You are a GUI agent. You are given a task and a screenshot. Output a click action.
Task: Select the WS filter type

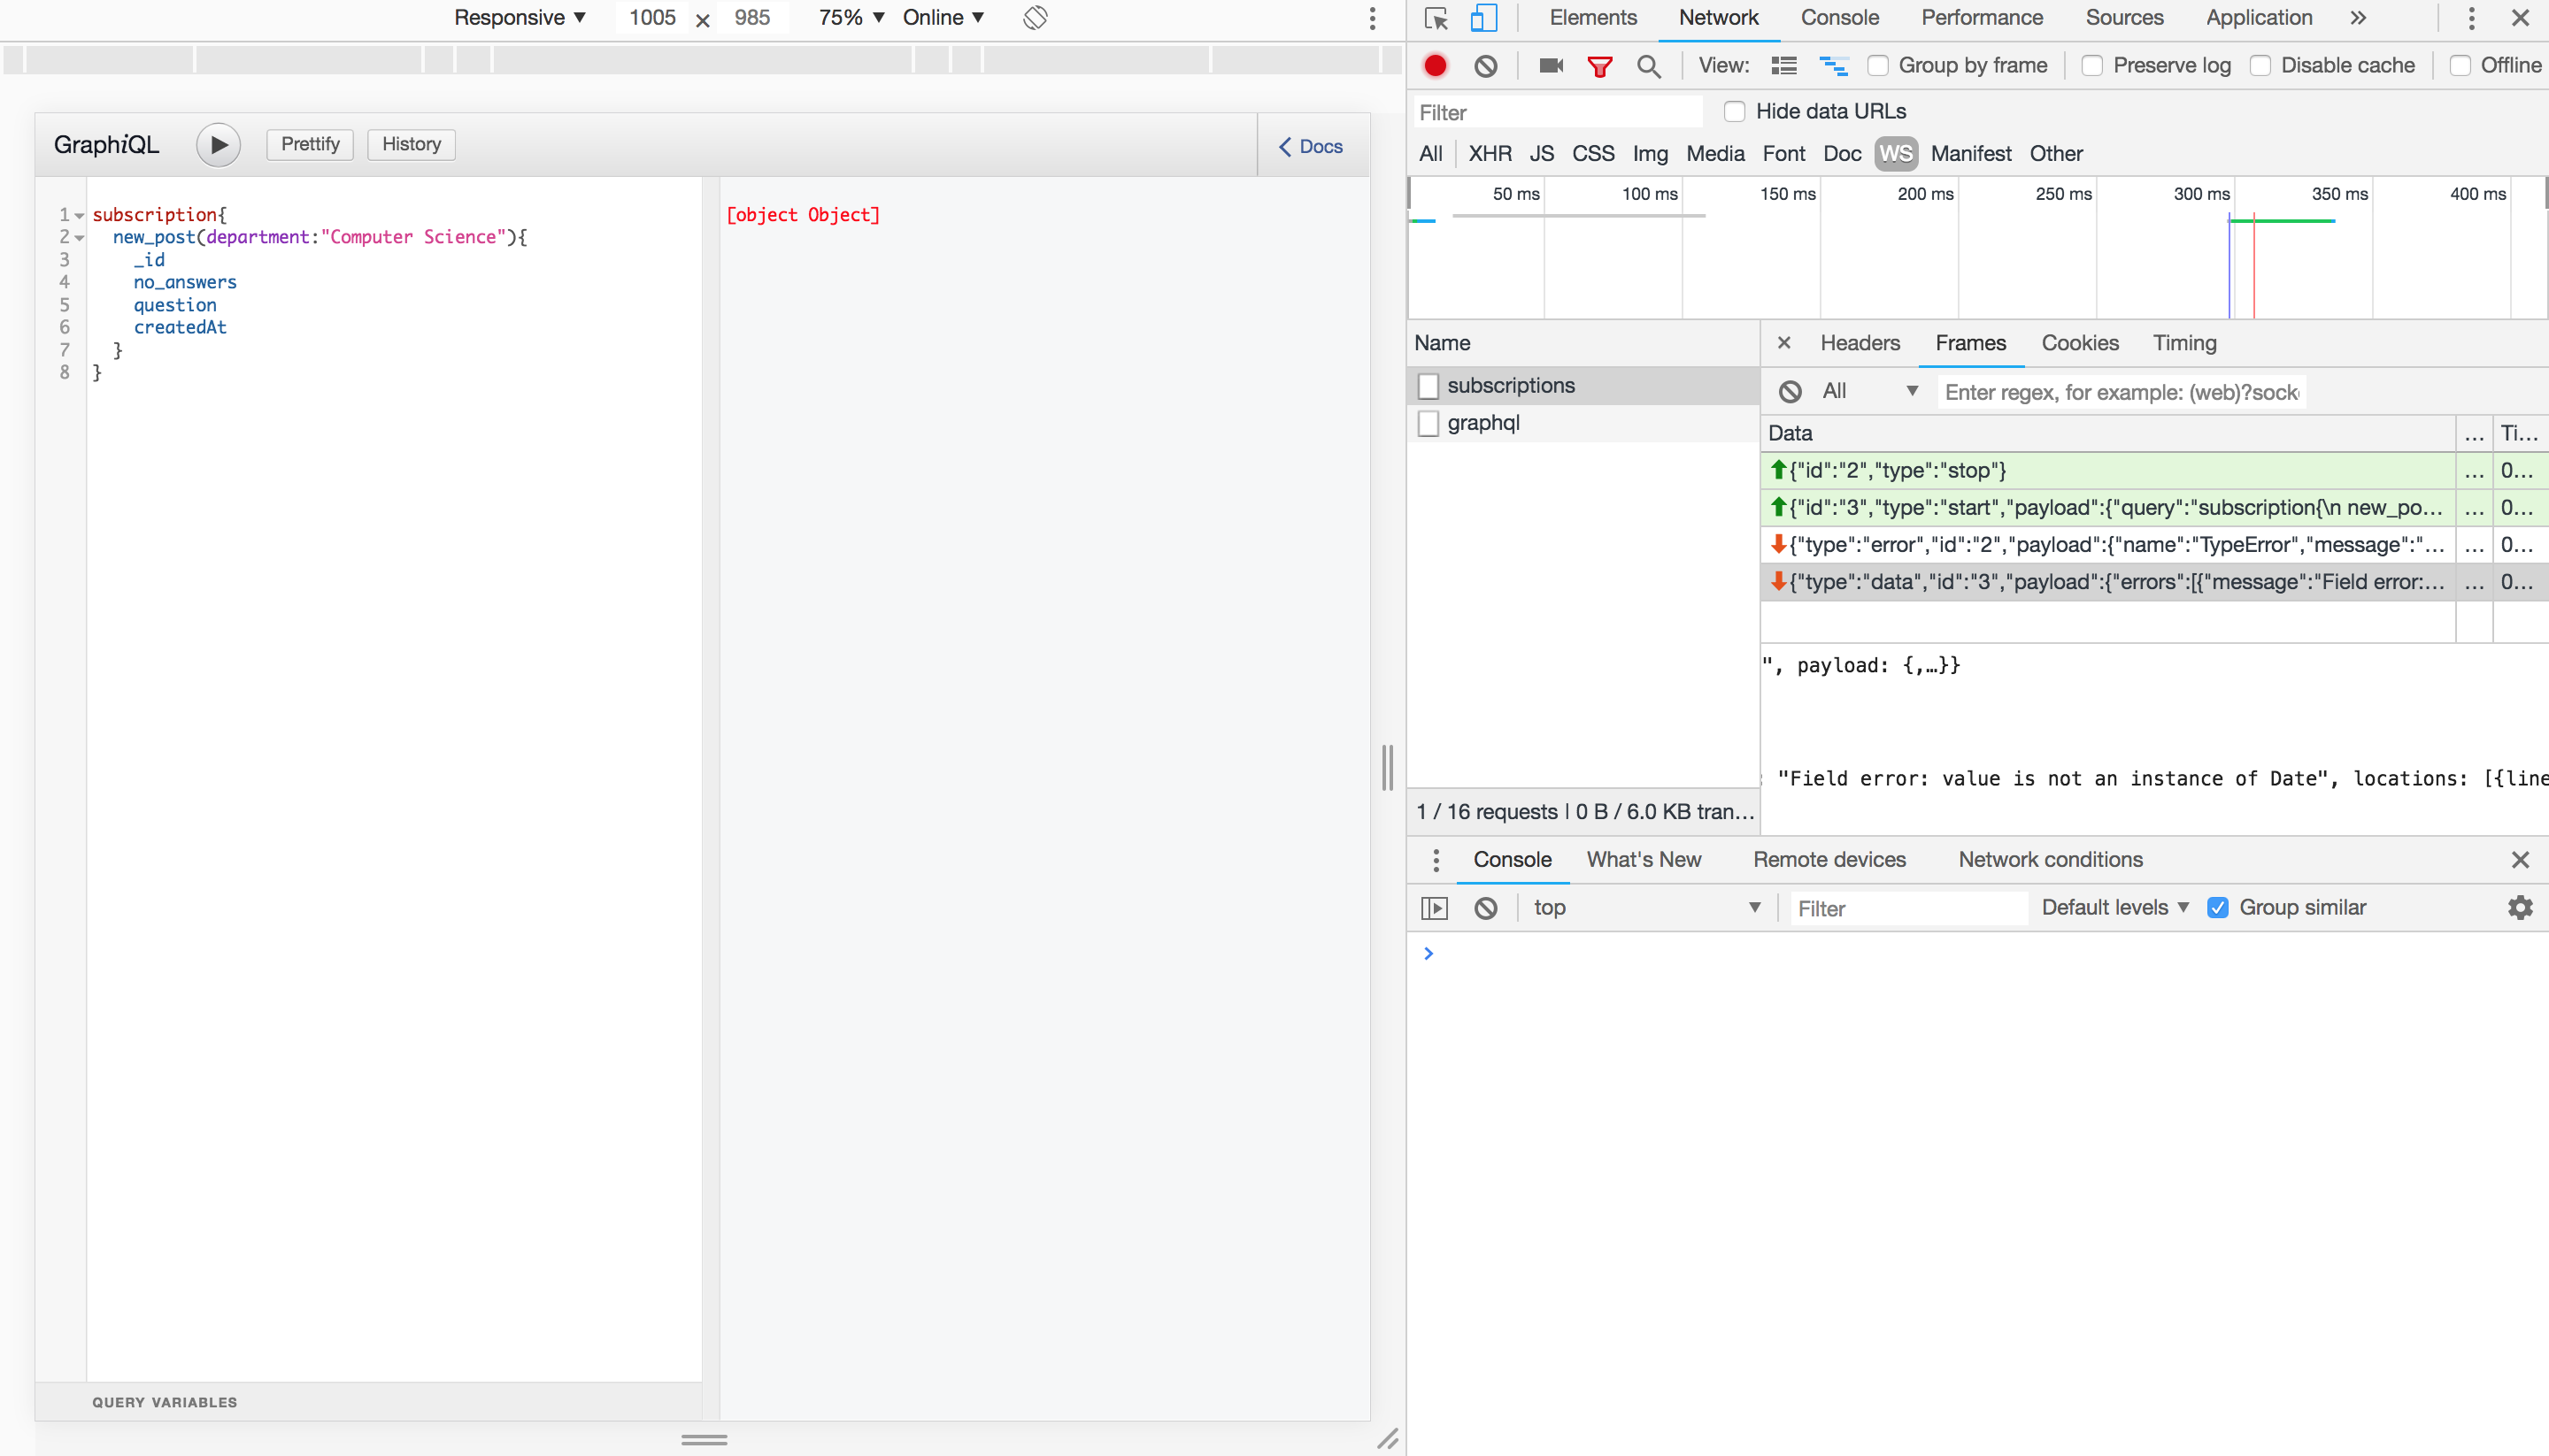tap(1895, 154)
